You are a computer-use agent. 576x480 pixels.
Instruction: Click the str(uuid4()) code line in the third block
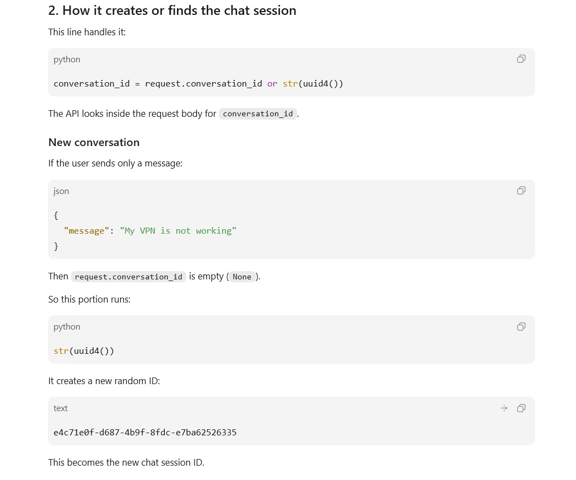coord(84,351)
